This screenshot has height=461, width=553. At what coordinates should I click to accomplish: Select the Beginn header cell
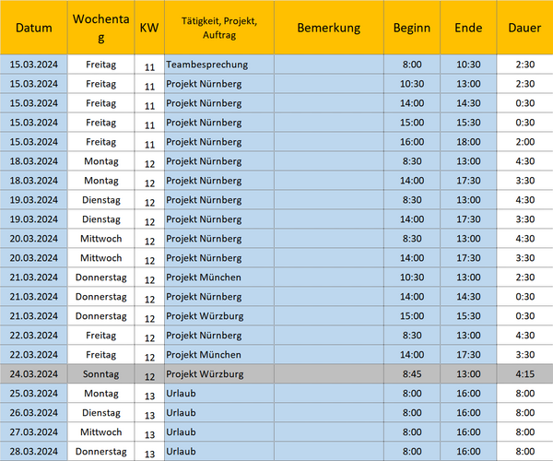[412, 28]
